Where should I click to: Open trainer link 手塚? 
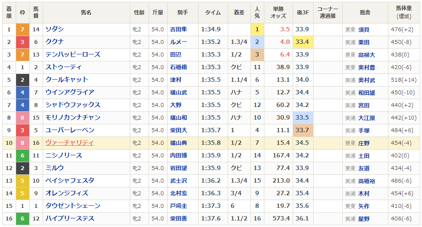(364, 131)
